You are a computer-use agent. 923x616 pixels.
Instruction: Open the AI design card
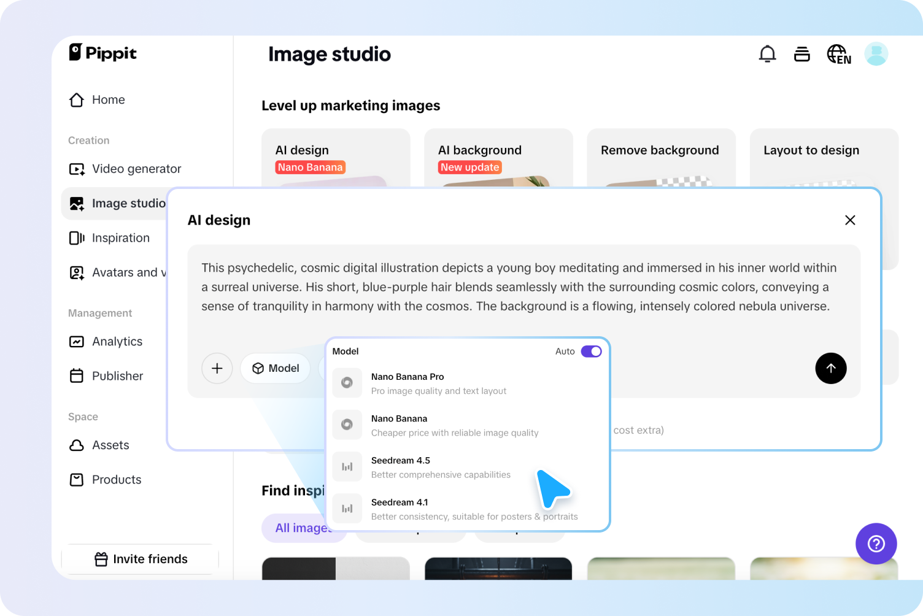pyautogui.click(x=336, y=157)
